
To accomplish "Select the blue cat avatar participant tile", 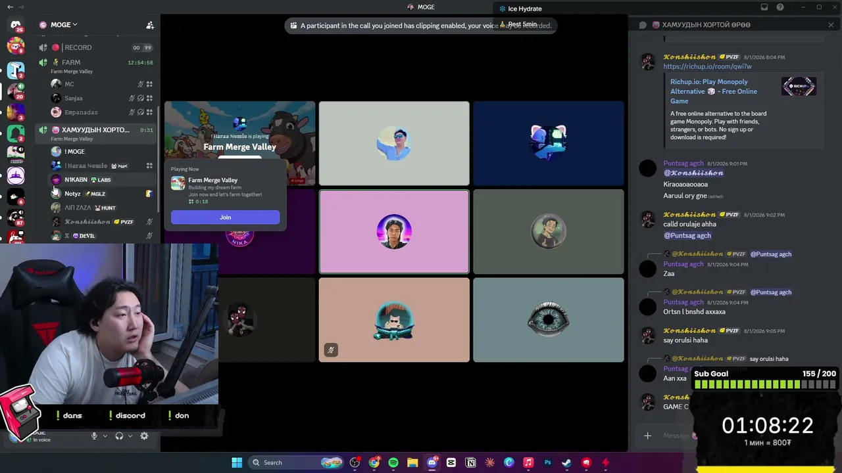I will (548, 143).
